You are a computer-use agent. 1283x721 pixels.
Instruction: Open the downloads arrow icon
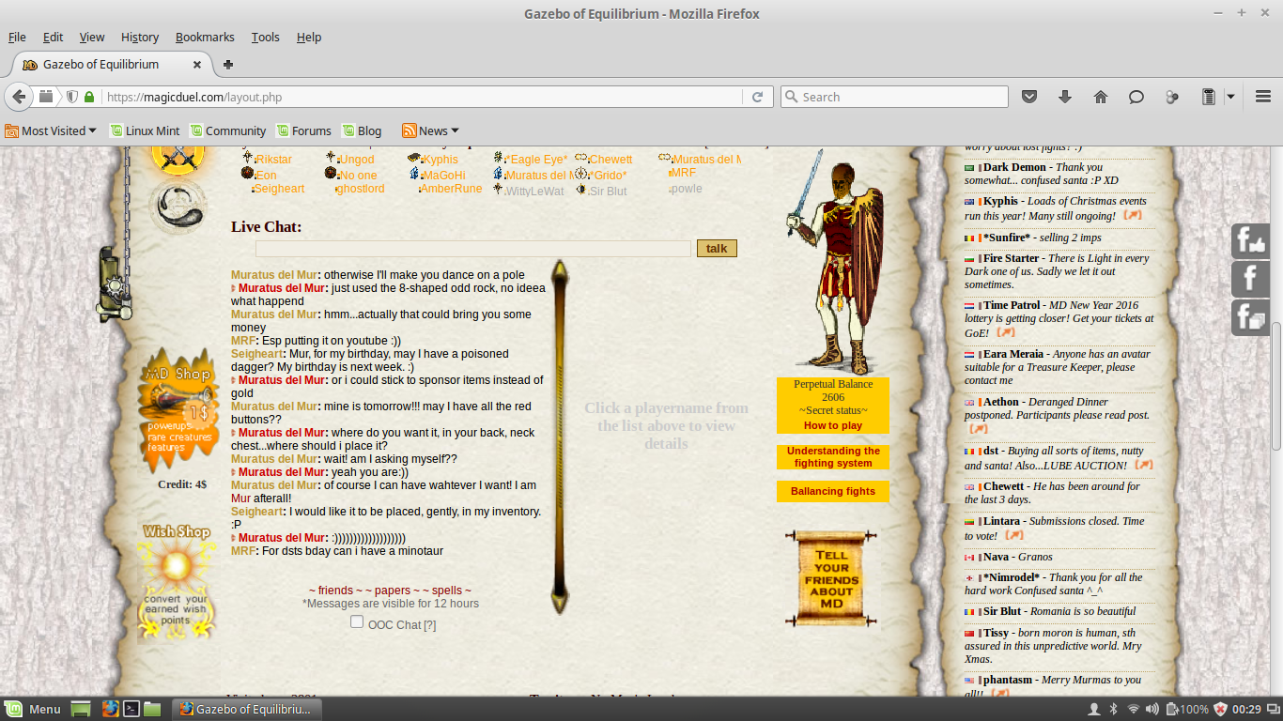[x=1065, y=97]
